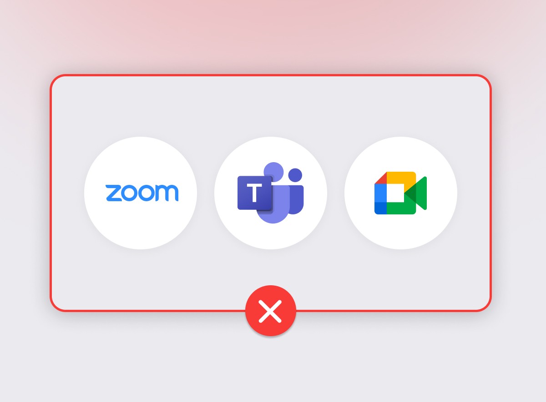Choose the white circle containing Teams
Screen dimensions: 546x402
[271, 193]
